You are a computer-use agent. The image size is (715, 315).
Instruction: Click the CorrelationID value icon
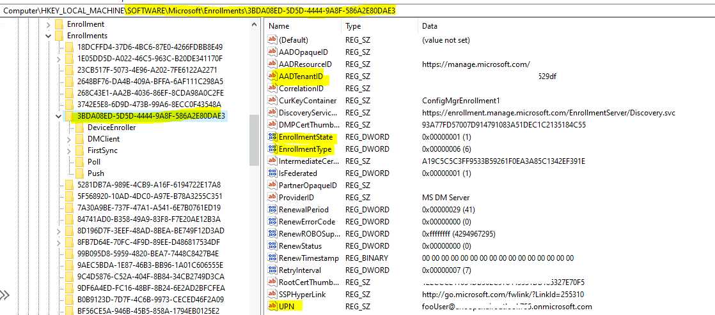tap(272, 88)
